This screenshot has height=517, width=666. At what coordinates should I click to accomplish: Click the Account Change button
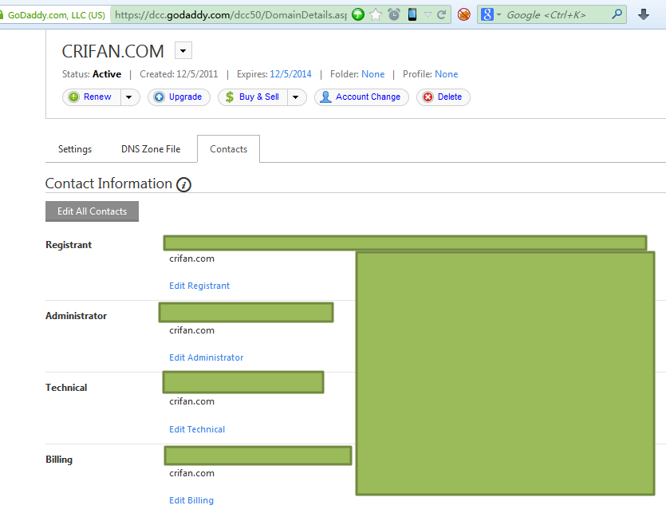pyautogui.click(x=361, y=97)
